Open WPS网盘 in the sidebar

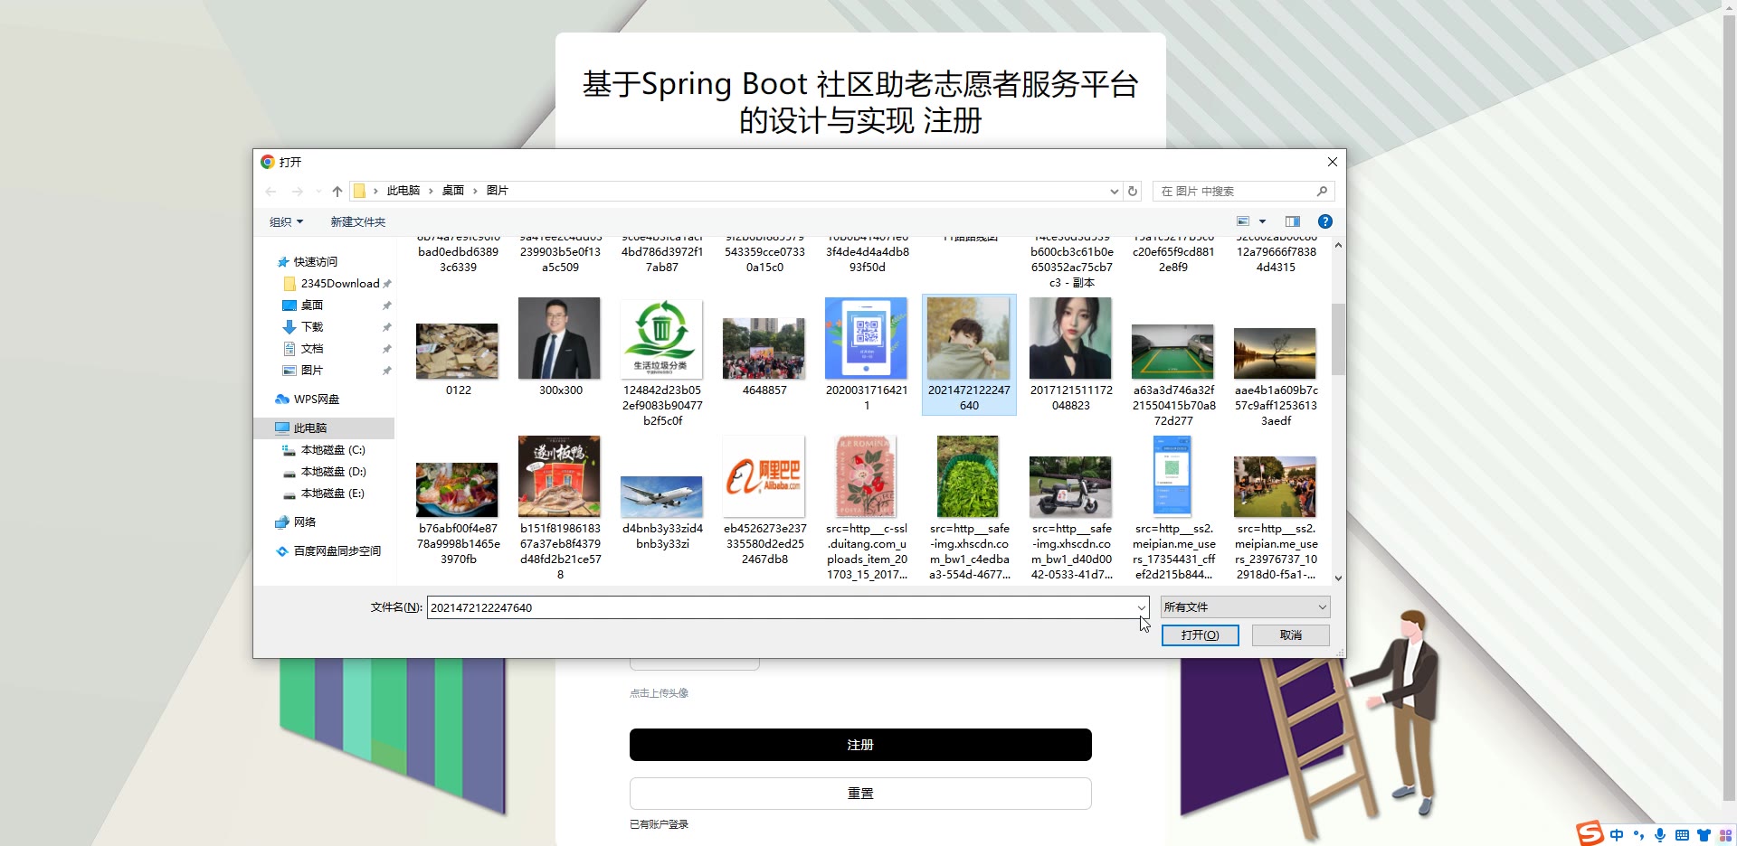pos(316,399)
